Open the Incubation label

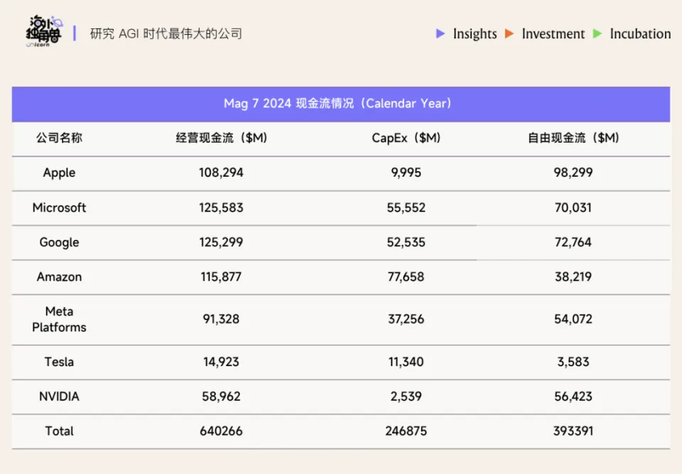(x=639, y=33)
